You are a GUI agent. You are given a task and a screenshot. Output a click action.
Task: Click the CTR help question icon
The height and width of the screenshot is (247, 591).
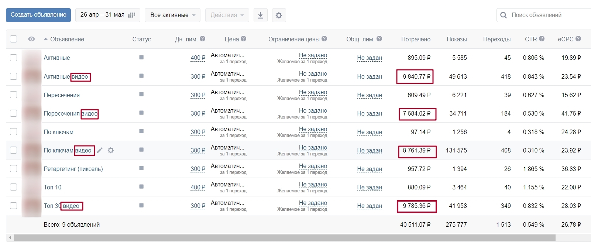(542, 39)
